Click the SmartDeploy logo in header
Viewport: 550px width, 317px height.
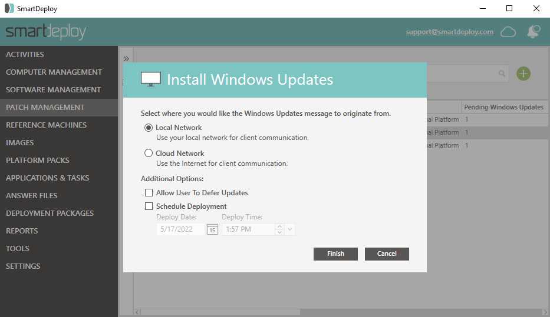click(x=47, y=32)
